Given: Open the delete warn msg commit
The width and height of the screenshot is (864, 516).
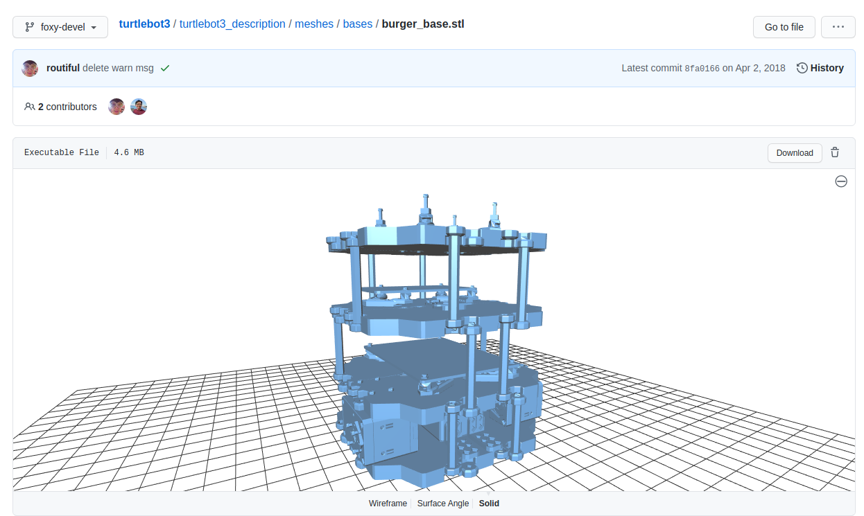Looking at the screenshot, I should 118,68.
